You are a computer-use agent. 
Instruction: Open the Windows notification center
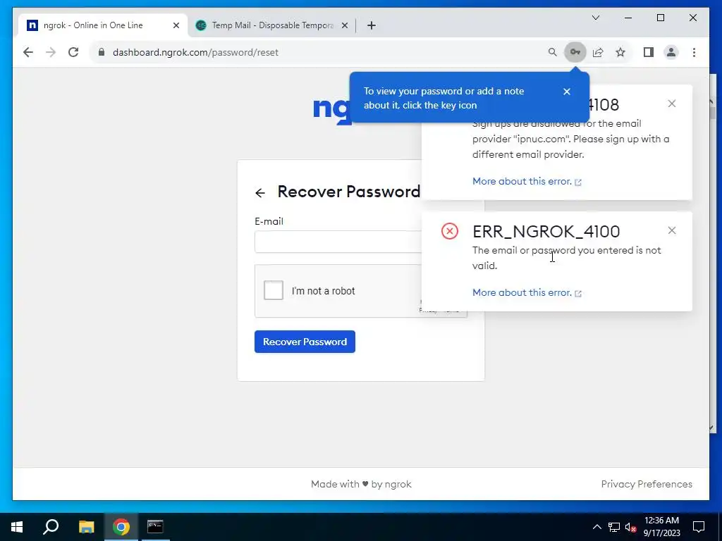click(699, 527)
